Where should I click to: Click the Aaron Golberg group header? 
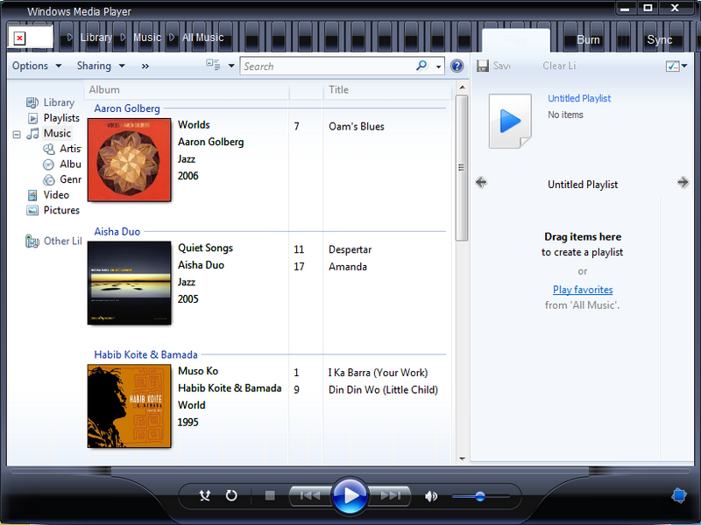click(127, 108)
